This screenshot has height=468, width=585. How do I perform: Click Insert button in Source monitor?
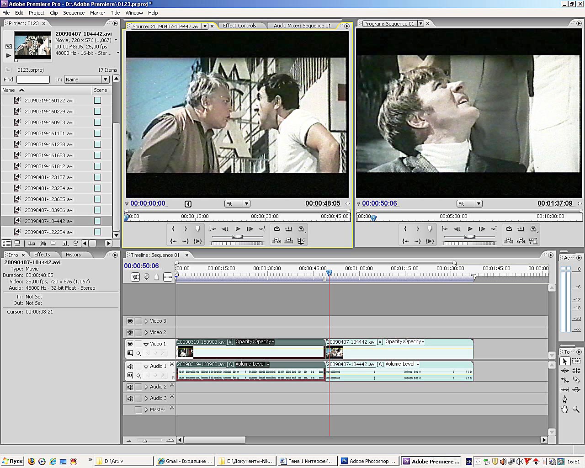277,241
